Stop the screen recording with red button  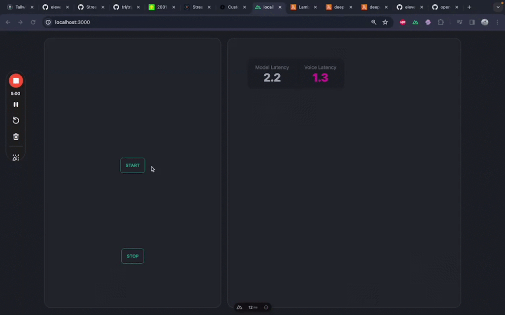[x=16, y=81]
